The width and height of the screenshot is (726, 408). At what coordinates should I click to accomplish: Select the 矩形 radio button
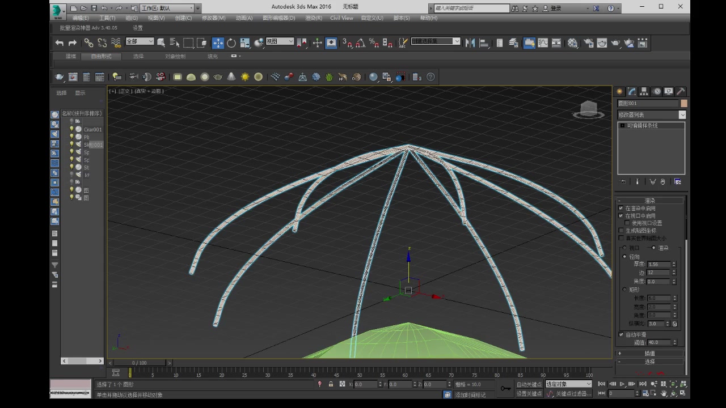click(625, 290)
